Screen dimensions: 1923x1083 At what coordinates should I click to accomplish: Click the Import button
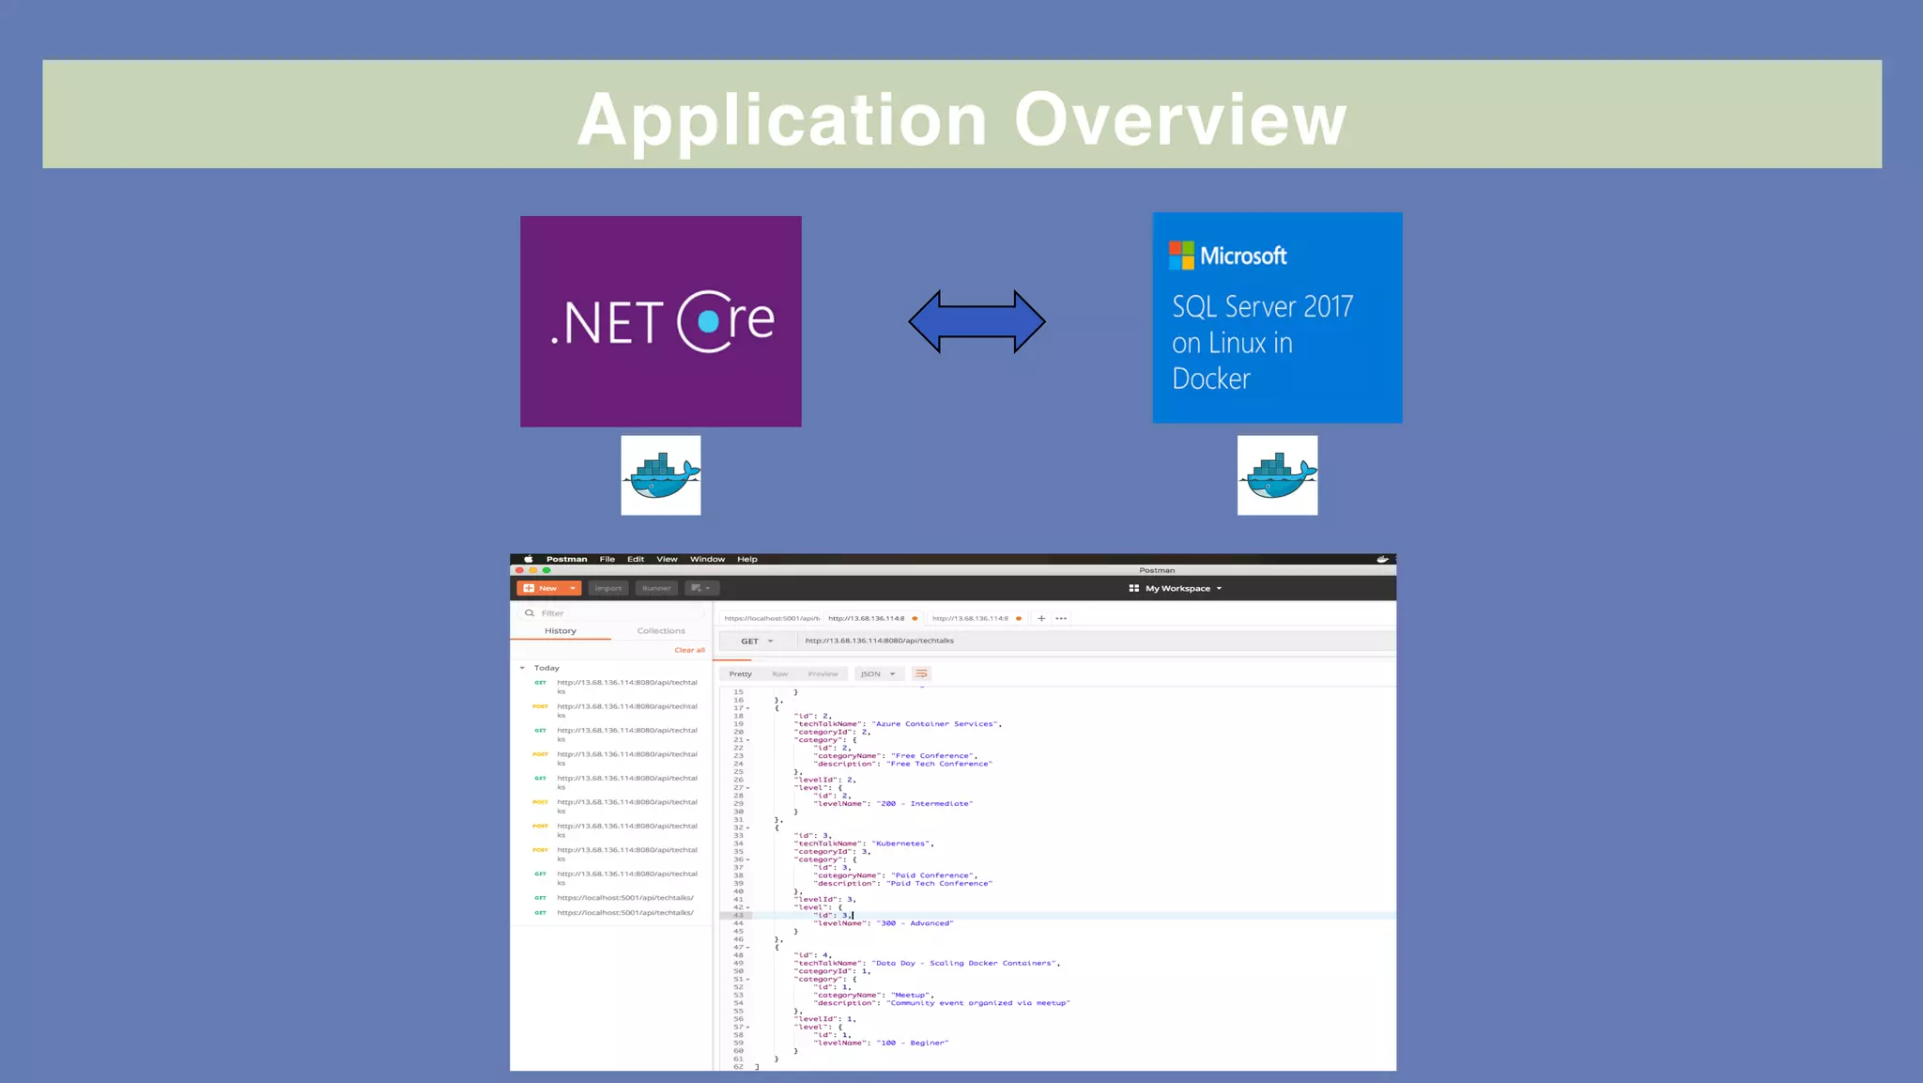click(x=608, y=588)
